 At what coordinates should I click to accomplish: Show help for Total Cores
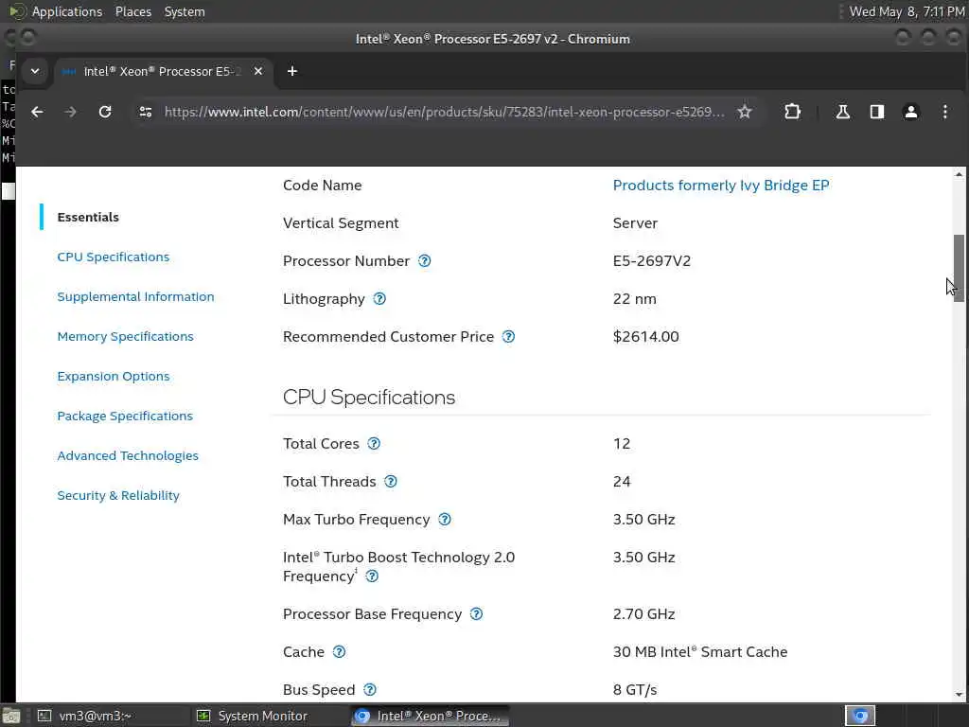tap(374, 444)
